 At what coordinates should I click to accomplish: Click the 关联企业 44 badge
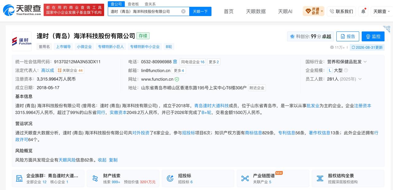pyautogui.click(x=70, y=70)
